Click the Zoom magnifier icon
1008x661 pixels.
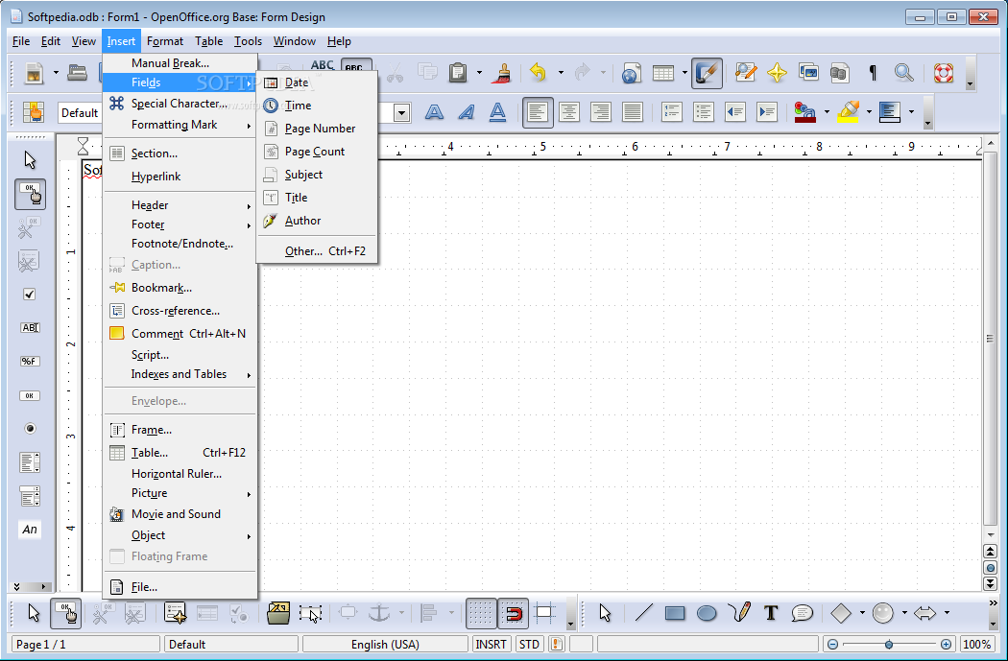904,73
